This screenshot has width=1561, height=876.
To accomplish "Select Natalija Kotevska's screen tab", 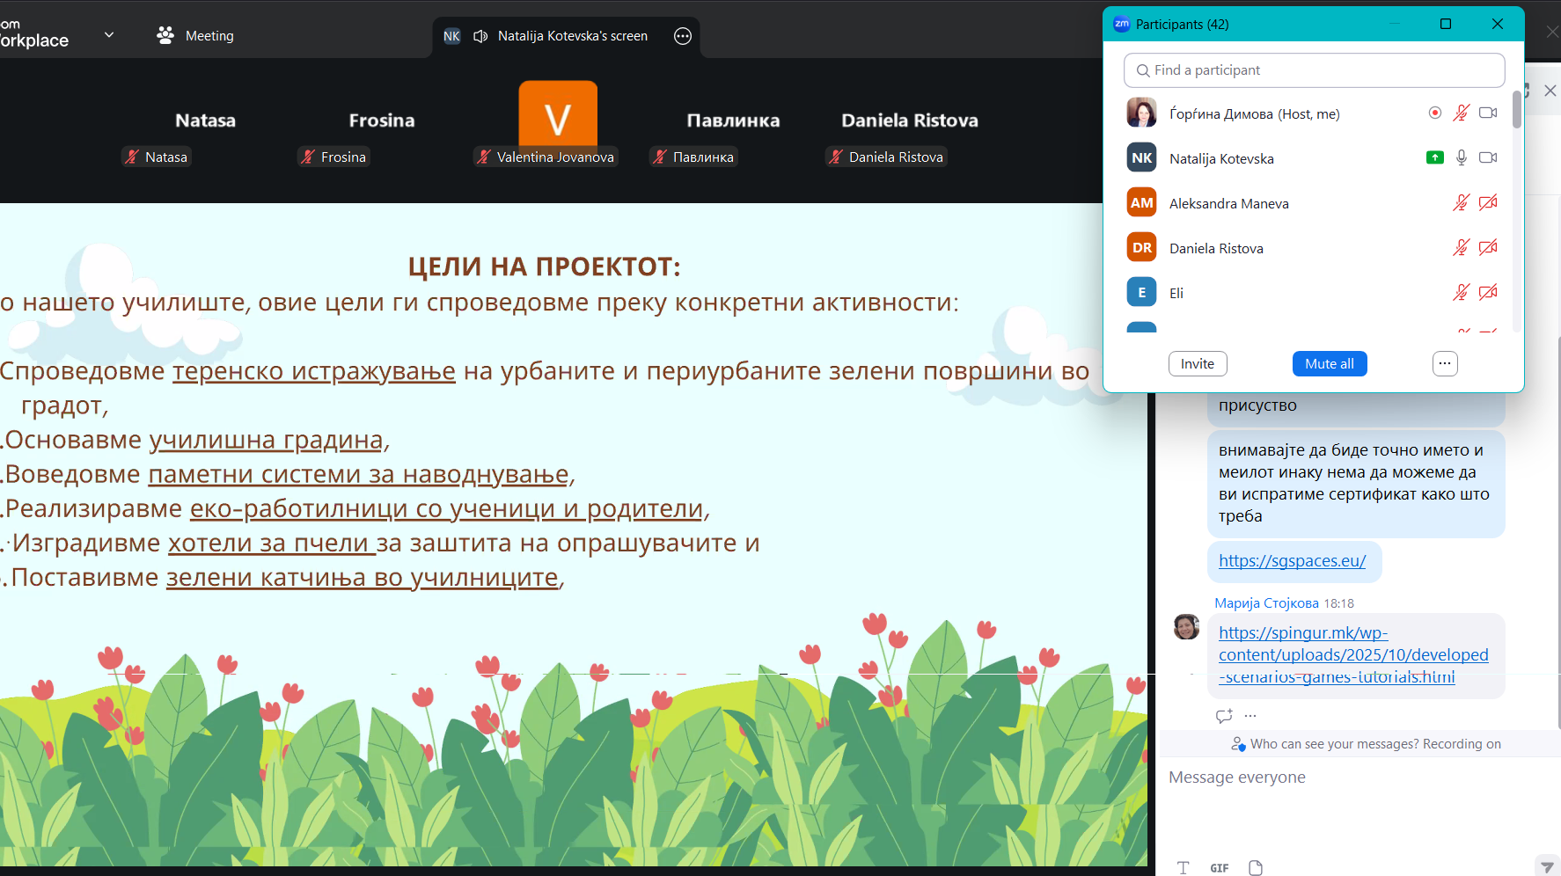I will (x=572, y=36).
